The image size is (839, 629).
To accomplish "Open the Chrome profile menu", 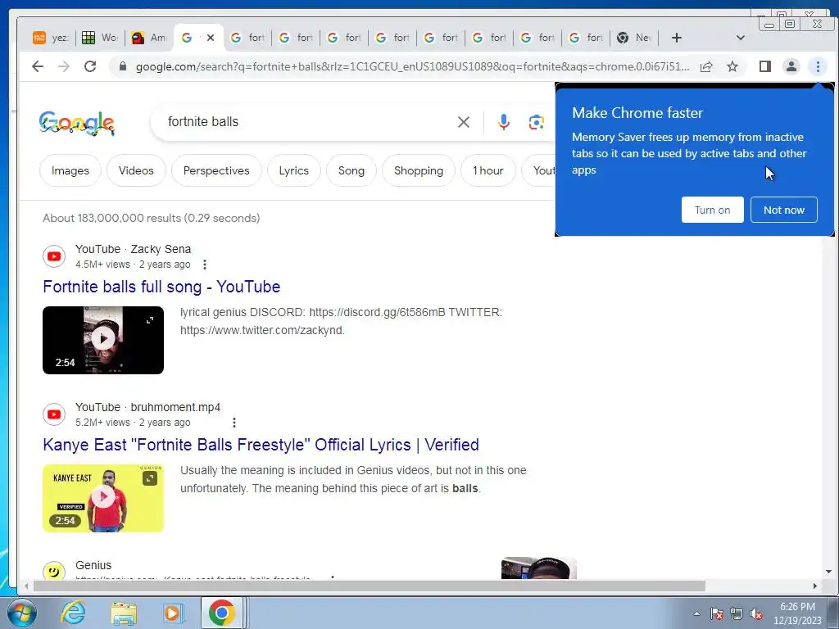I will 791,66.
